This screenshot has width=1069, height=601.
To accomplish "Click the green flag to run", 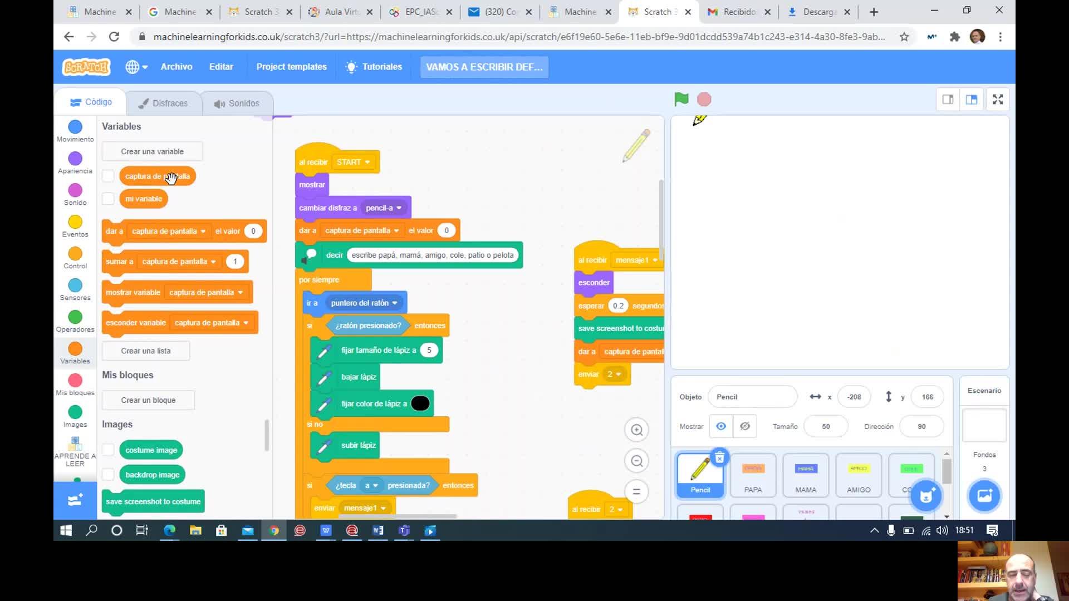I will (x=681, y=100).
